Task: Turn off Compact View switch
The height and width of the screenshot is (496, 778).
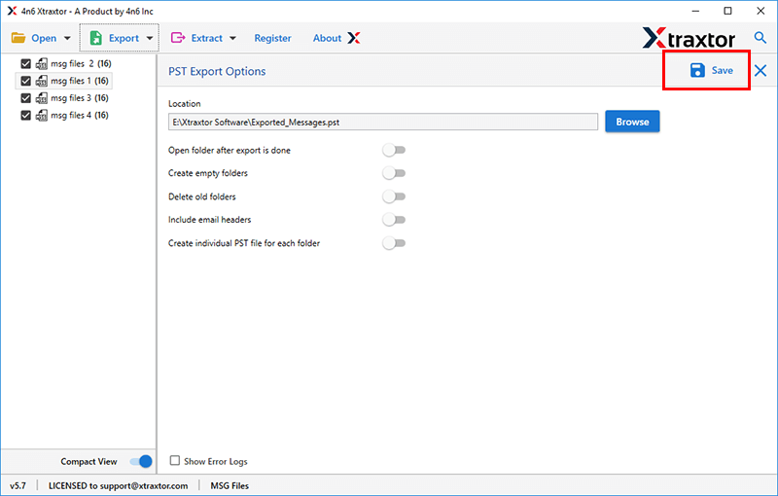Action: tap(141, 461)
